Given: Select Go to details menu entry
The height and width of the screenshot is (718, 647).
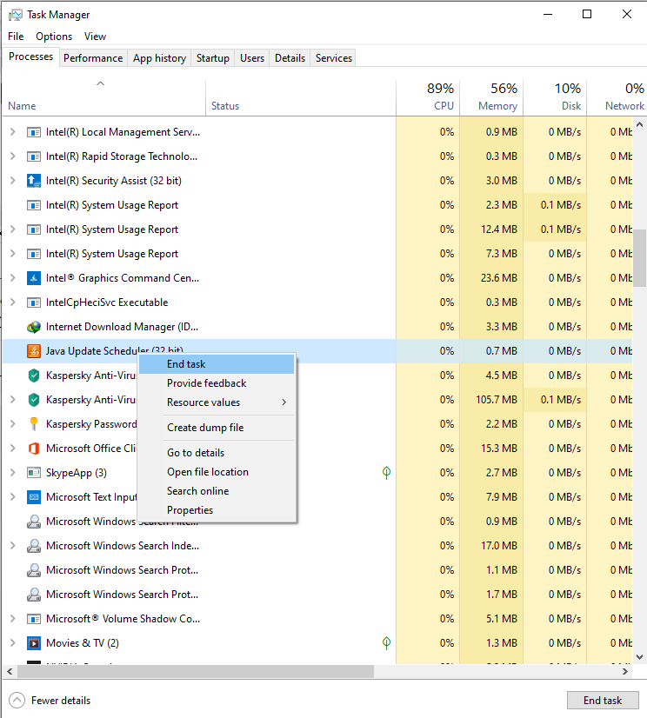Looking at the screenshot, I should point(217,452).
